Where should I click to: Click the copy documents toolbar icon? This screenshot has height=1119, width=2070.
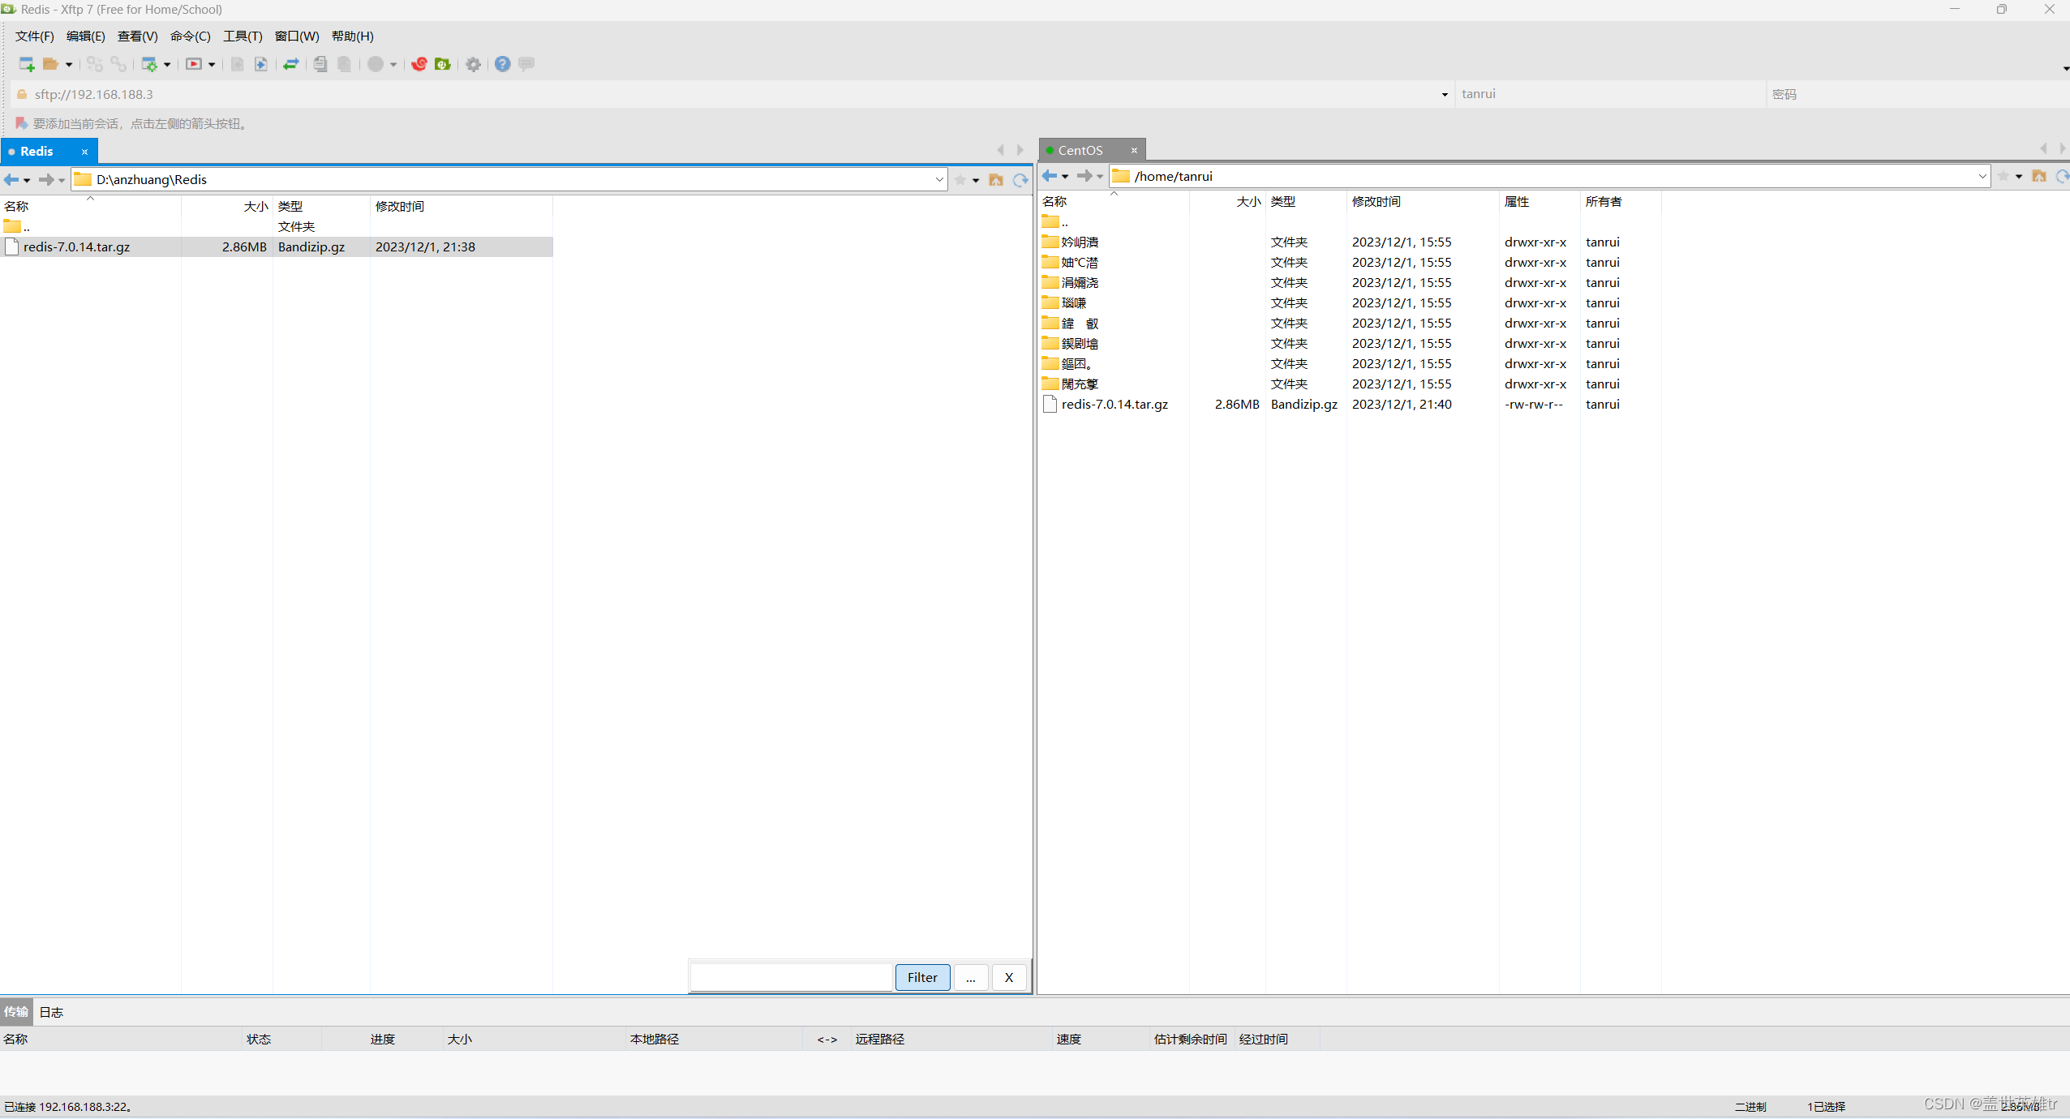320,64
